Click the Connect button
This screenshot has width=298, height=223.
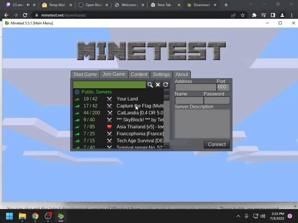point(217,145)
